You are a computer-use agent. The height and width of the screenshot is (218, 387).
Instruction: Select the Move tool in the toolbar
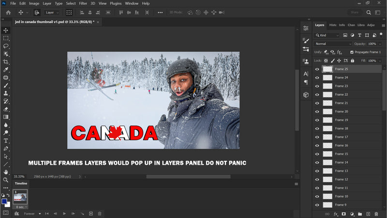(x=6, y=30)
